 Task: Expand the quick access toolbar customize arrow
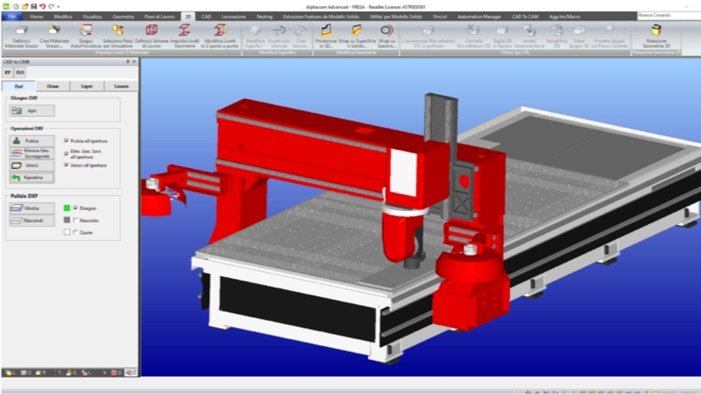pos(60,6)
